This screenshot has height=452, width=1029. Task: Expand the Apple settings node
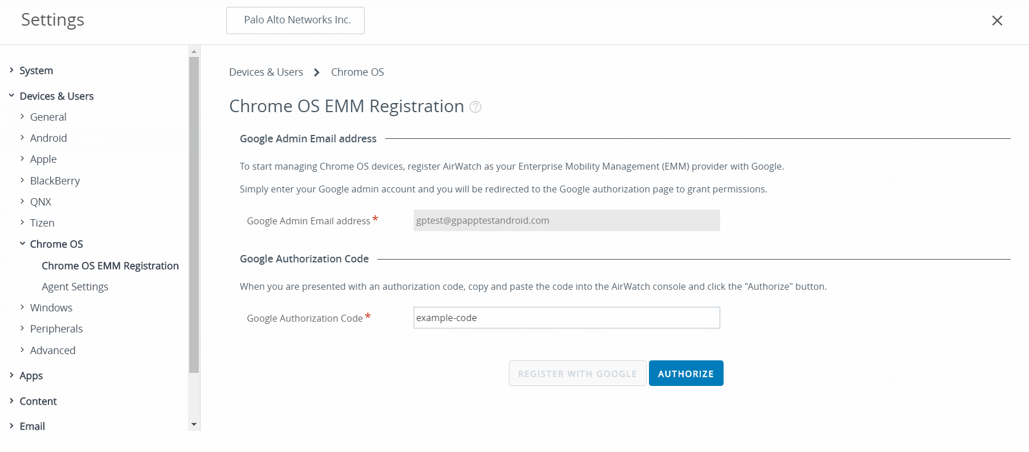click(x=22, y=159)
